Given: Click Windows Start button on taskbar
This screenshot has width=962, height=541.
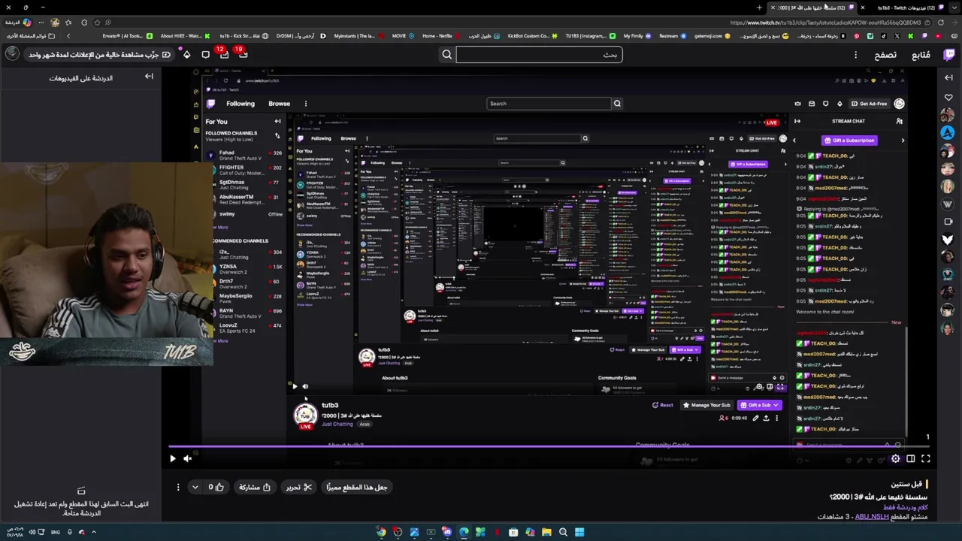Looking at the screenshot, I should (x=579, y=532).
